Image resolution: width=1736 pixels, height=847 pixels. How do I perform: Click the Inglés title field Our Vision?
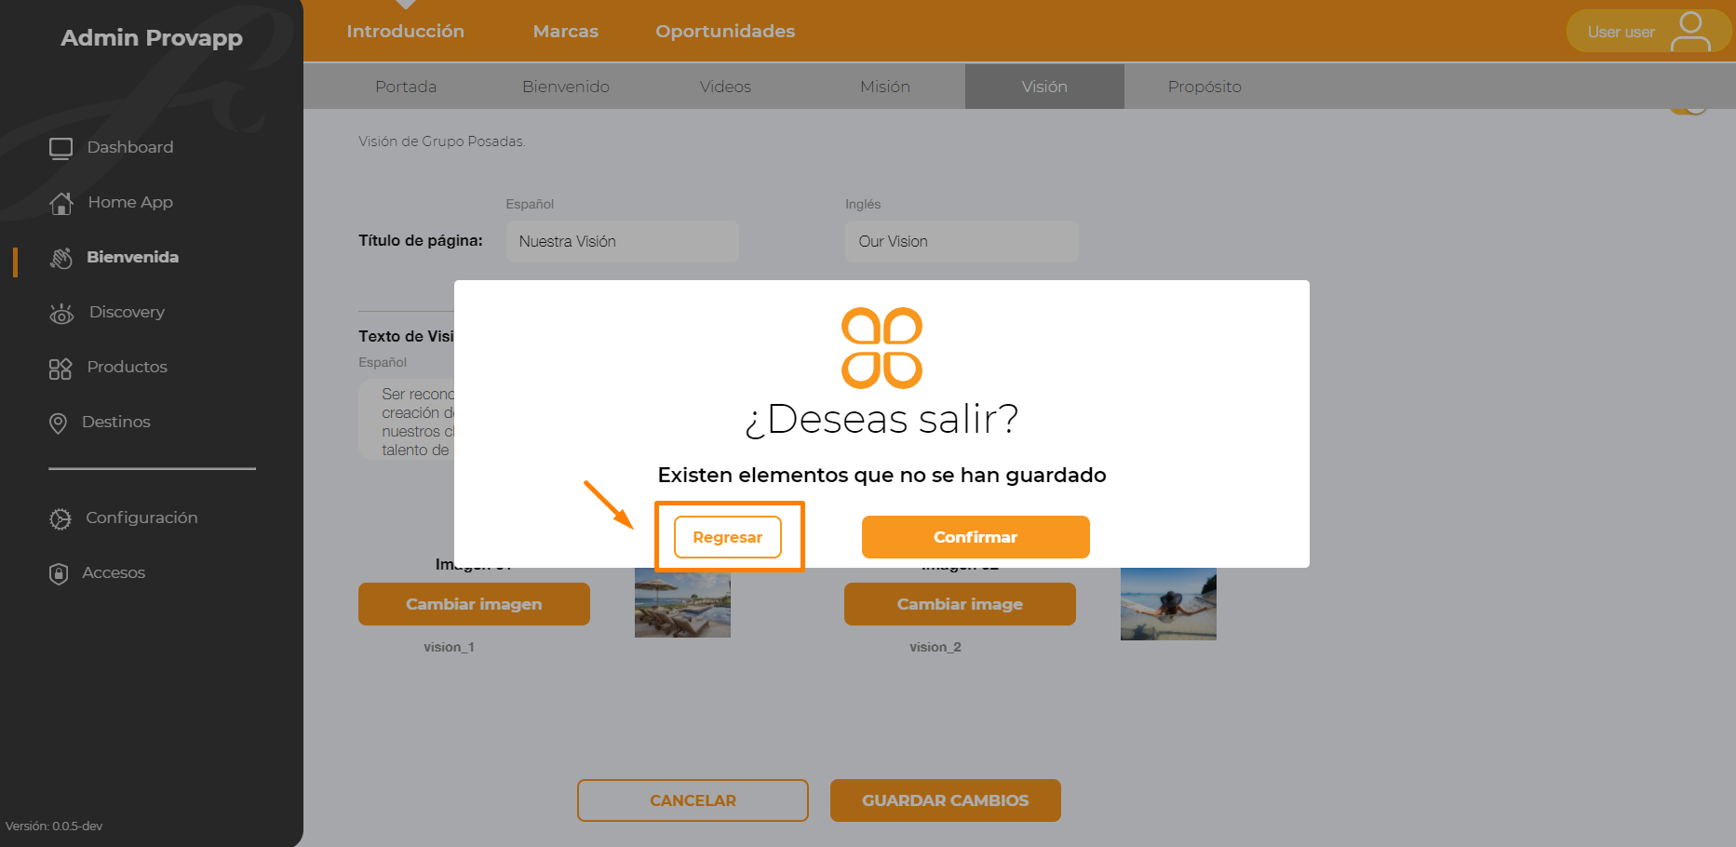[962, 241]
